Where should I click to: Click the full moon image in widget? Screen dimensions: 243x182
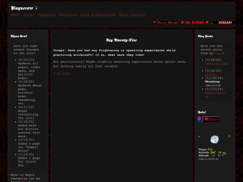click(215, 139)
